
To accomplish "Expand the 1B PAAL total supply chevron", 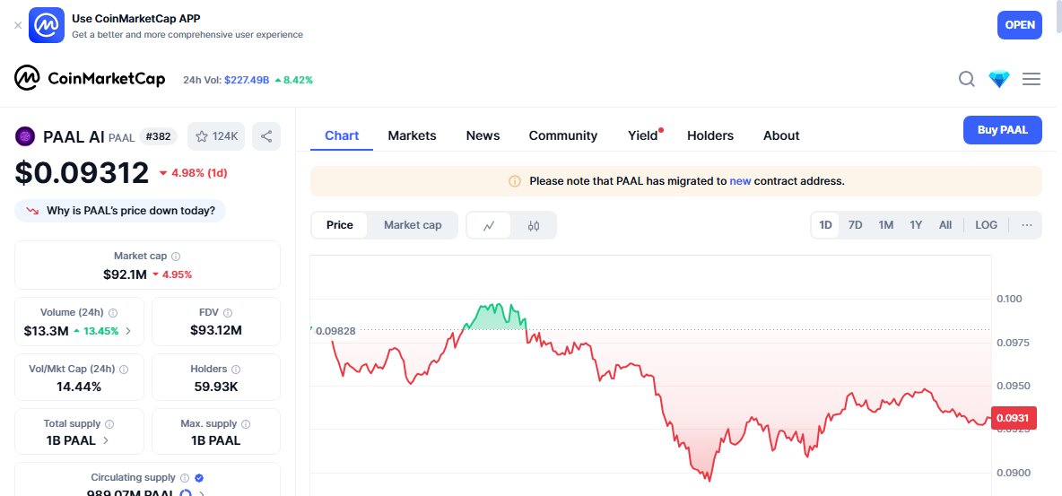I will (106, 440).
